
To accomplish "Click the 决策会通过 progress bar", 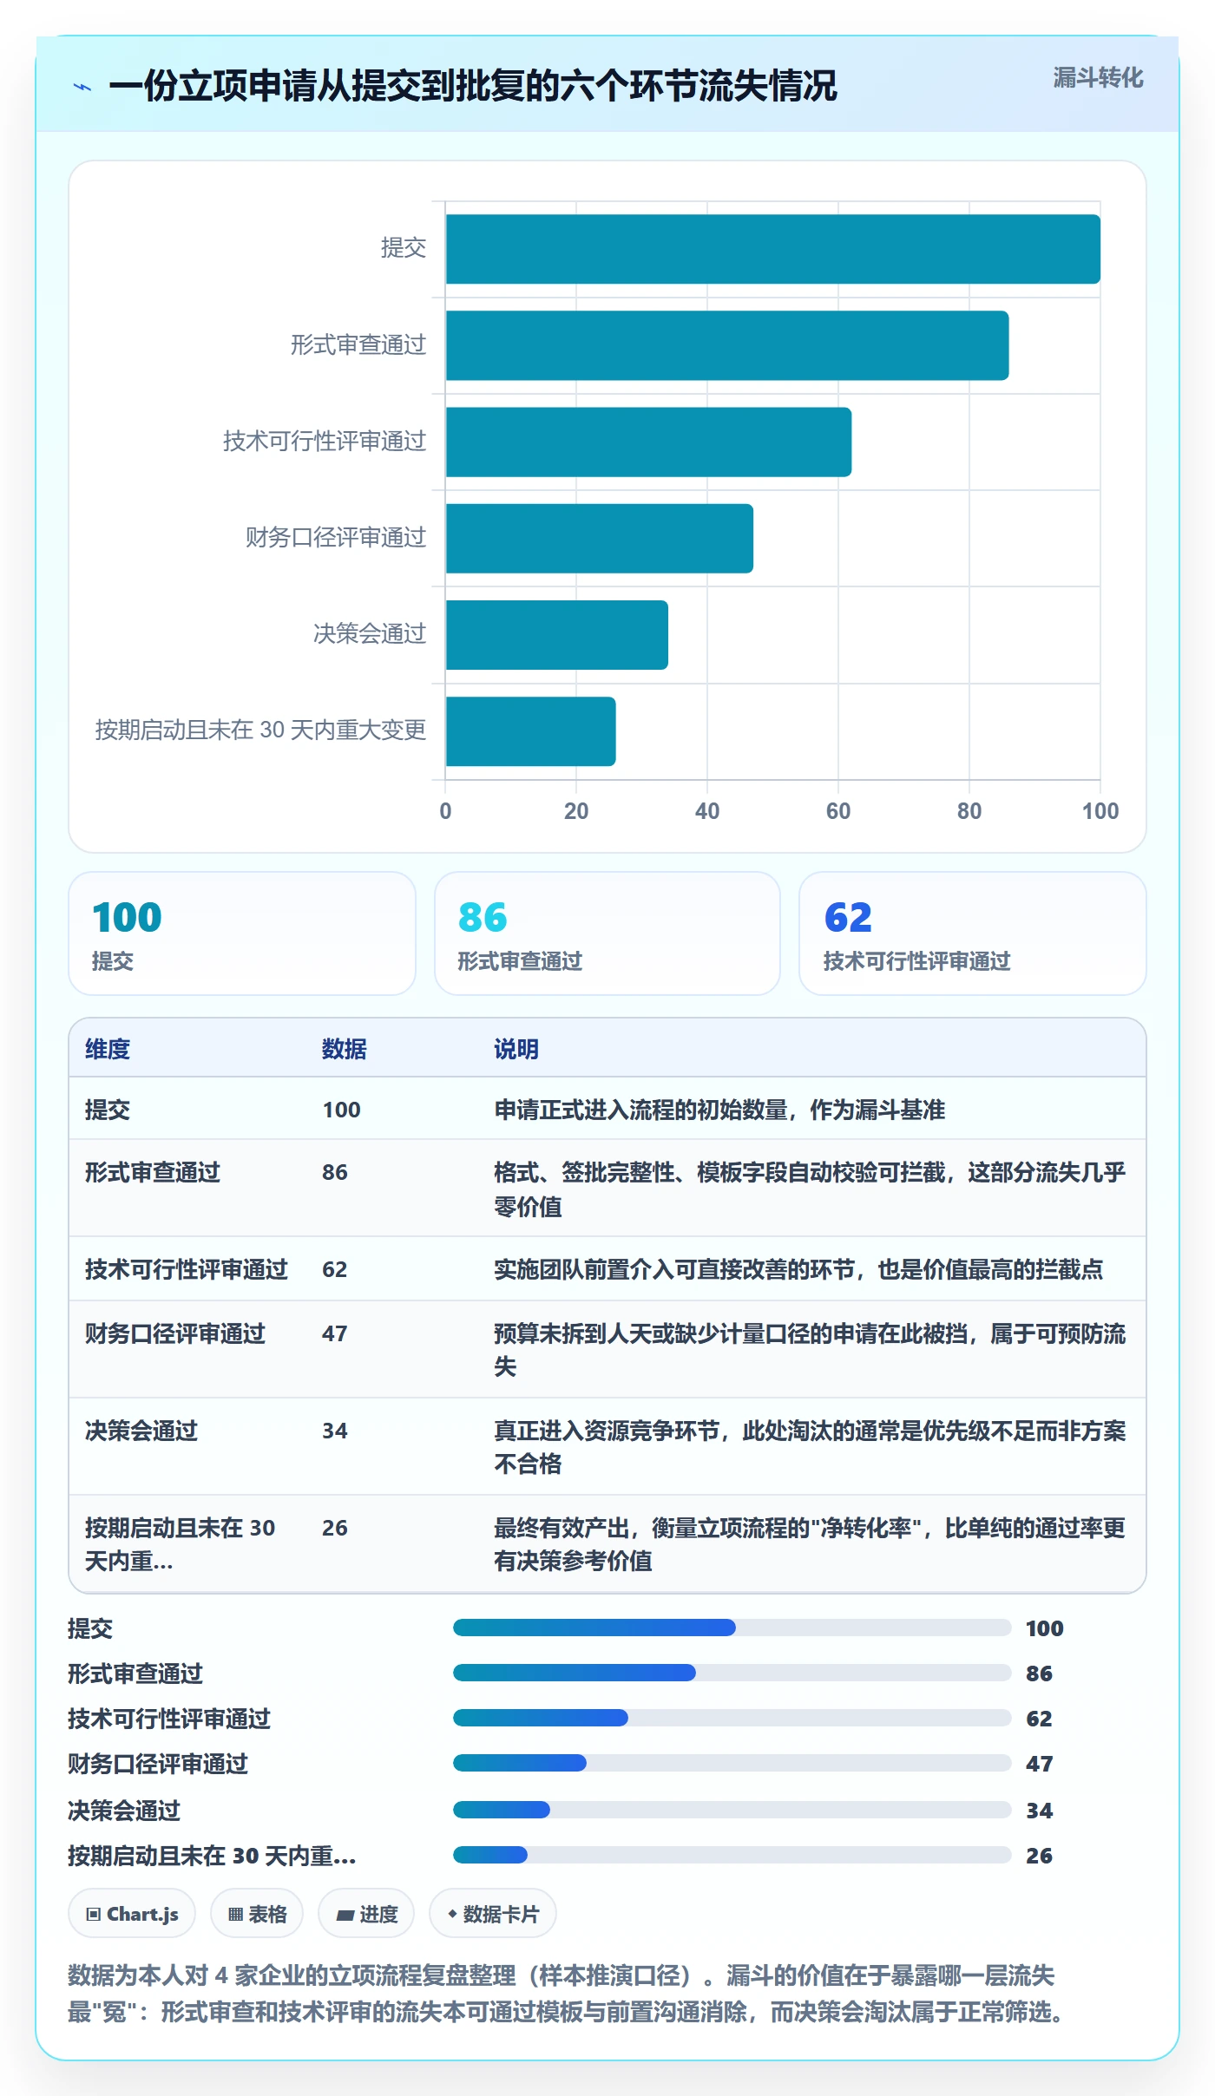I will (x=732, y=1810).
